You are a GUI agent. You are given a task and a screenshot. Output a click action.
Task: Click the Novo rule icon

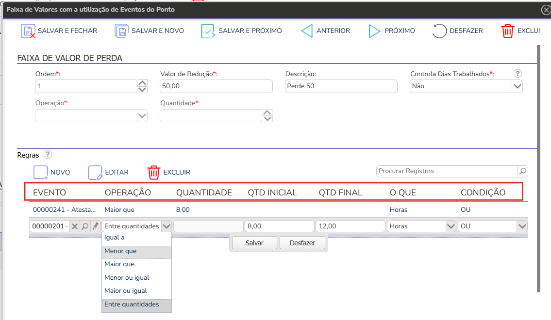pyautogui.click(x=40, y=172)
